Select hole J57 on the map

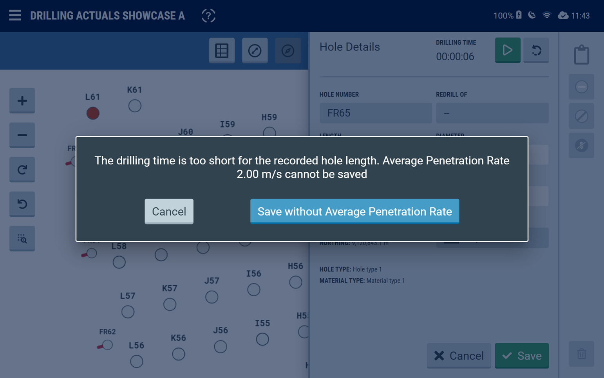(212, 297)
